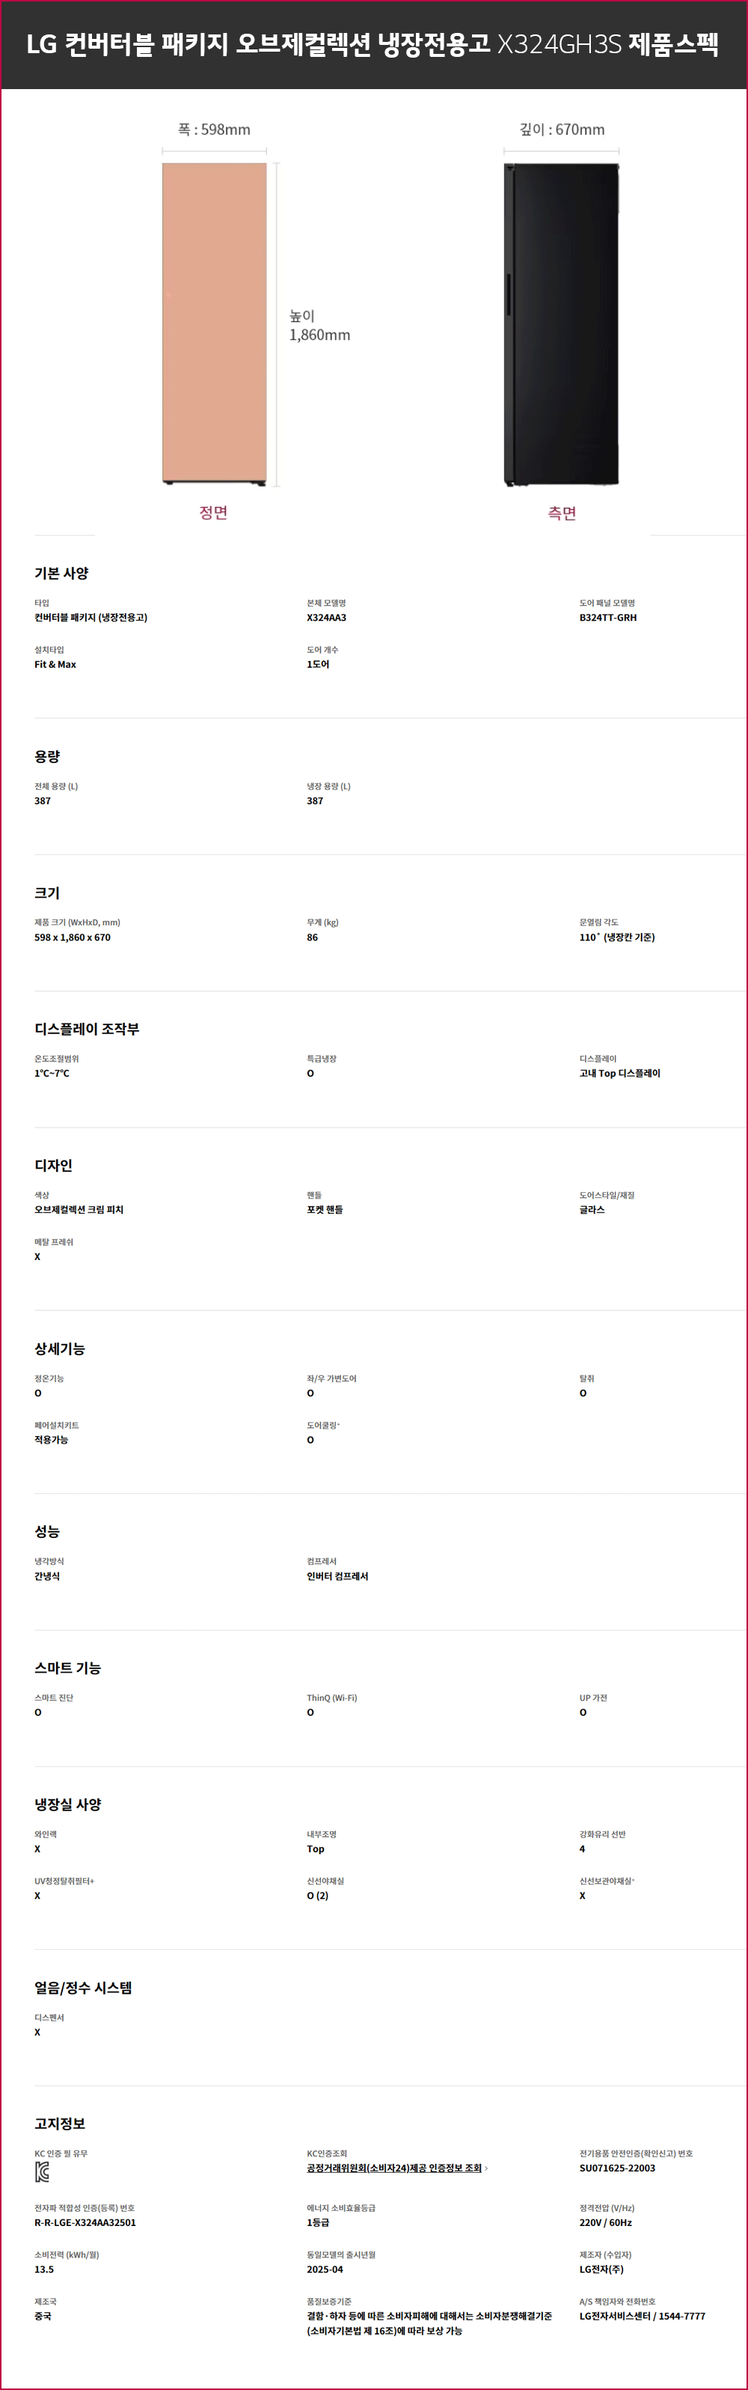The height and width of the screenshot is (2390, 748).
Task: Click the body model name X324AA3
Action: tap(326, 618)
